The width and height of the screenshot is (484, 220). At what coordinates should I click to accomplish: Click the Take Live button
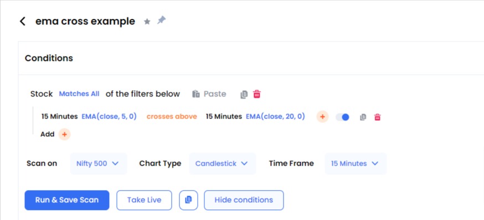(144, 200)
